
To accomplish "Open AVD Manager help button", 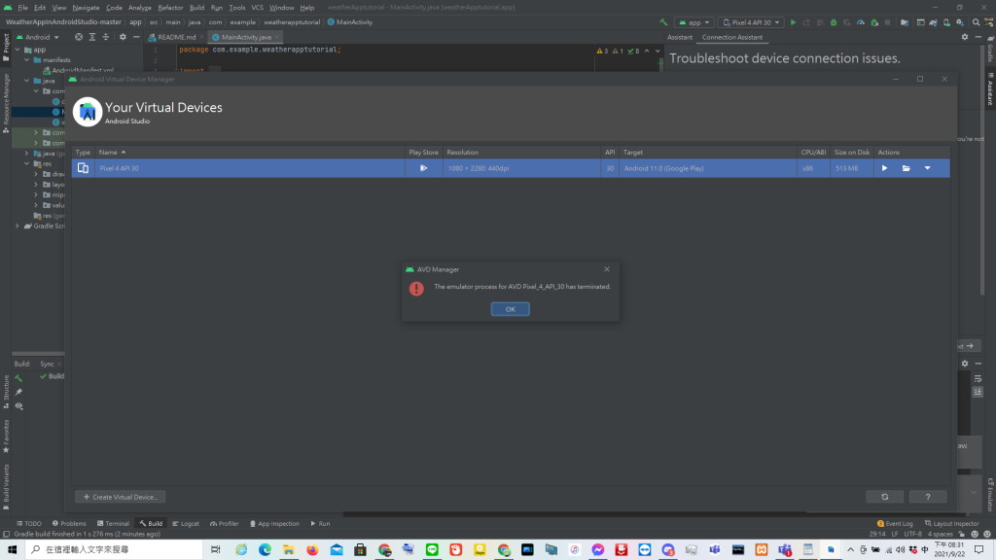I will 927,497.
